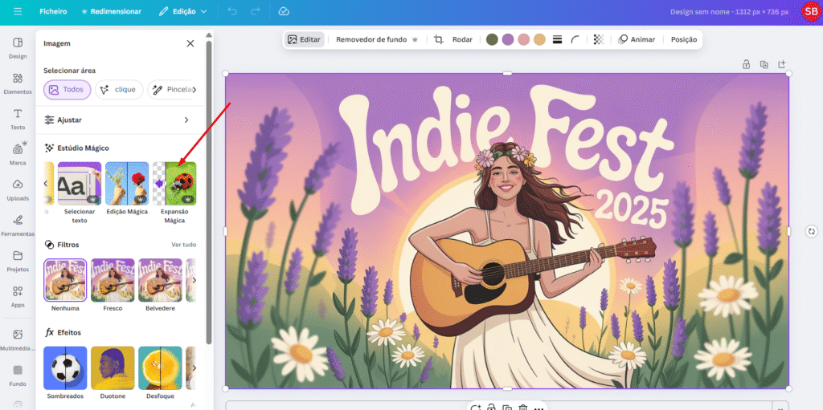Image resolution: width=823 pixels, height=410 pixels.
Task: Apply the Duotone effect
Action: (x=113, y=373)
